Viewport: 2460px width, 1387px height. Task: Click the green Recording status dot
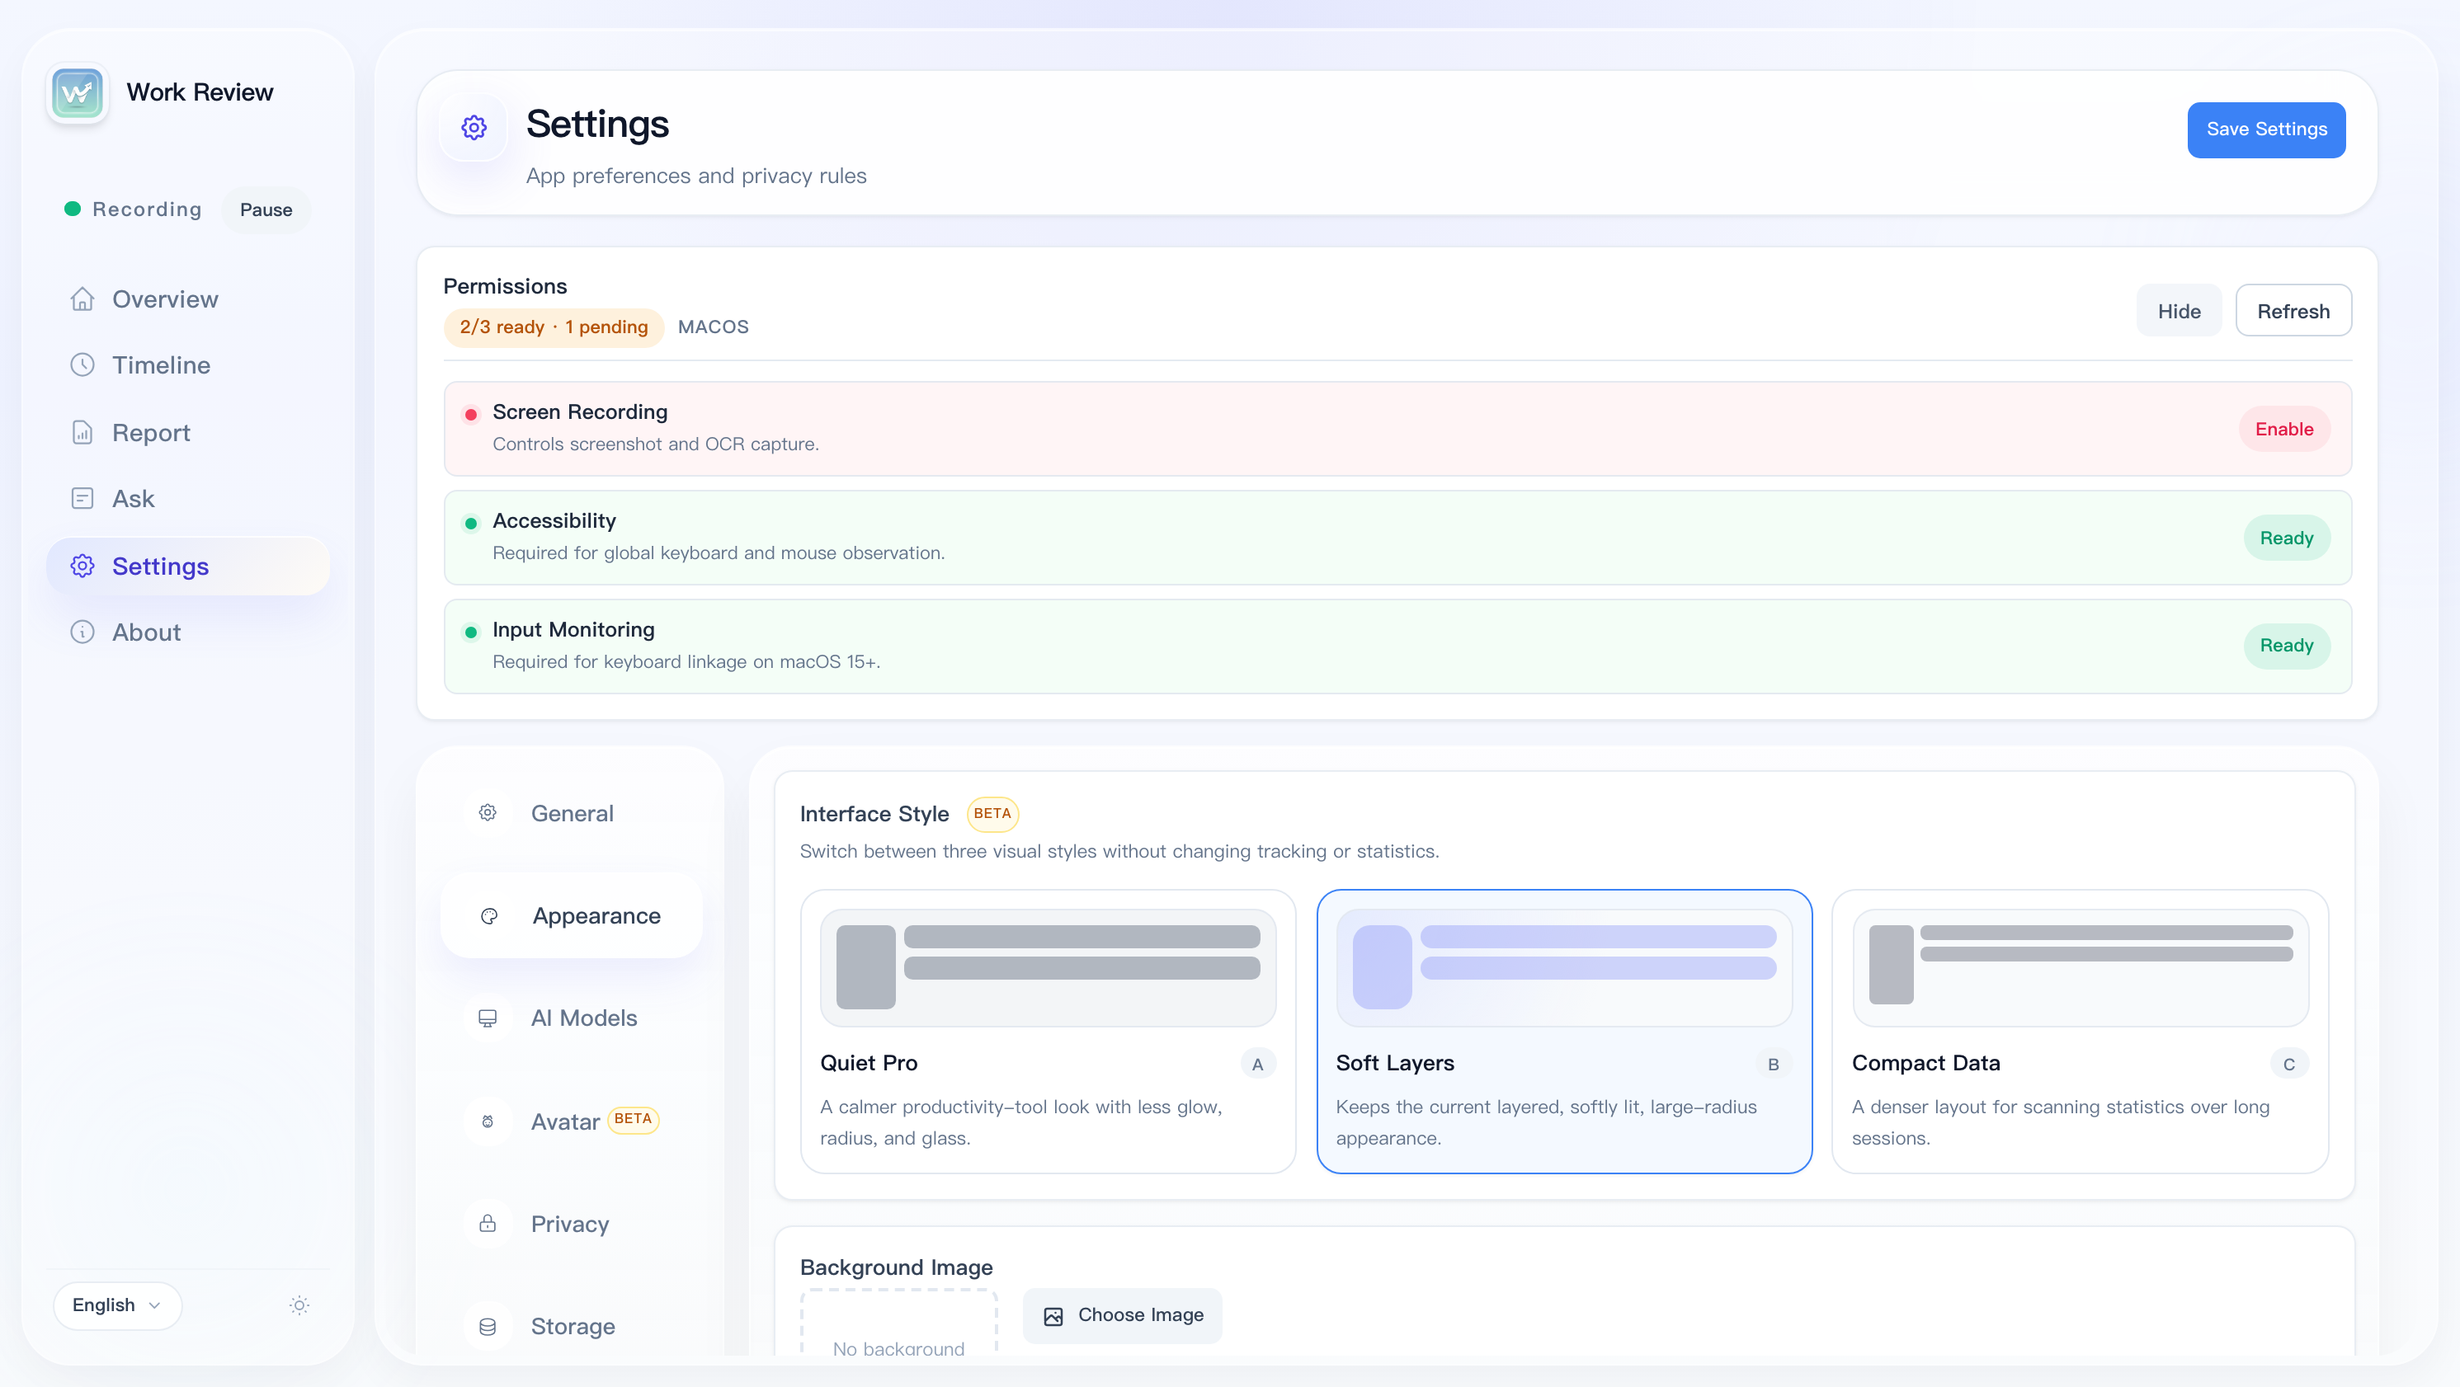point(73,209)
